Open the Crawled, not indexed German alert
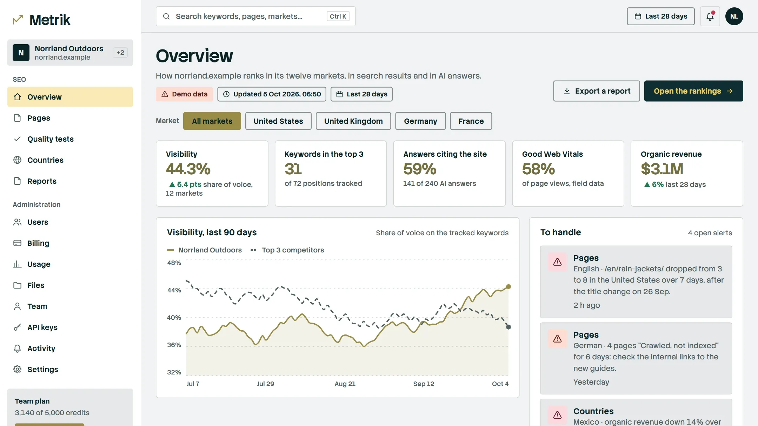Image resolution: width=758 pixels, height=426 pixels. [636, 358]
